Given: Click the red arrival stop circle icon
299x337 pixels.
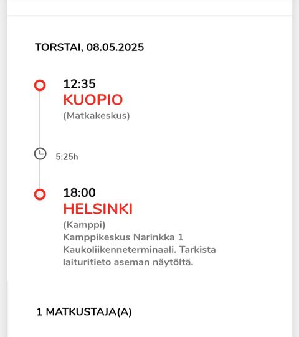Looking at the screenshot, I should tap(40, 194).
